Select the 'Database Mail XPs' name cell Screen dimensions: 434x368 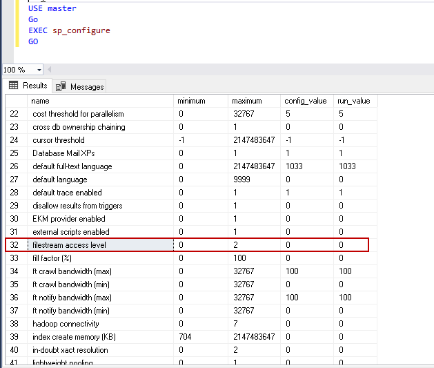pos(63,153)
